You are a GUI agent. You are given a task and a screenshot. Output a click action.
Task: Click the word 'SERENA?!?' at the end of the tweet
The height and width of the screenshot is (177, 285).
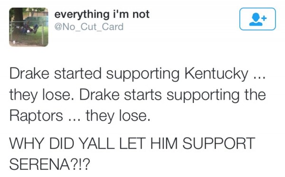pos(49,164)
